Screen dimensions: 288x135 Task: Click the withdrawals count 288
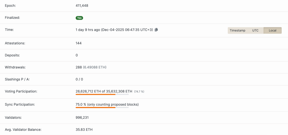[x=79, y=67]
